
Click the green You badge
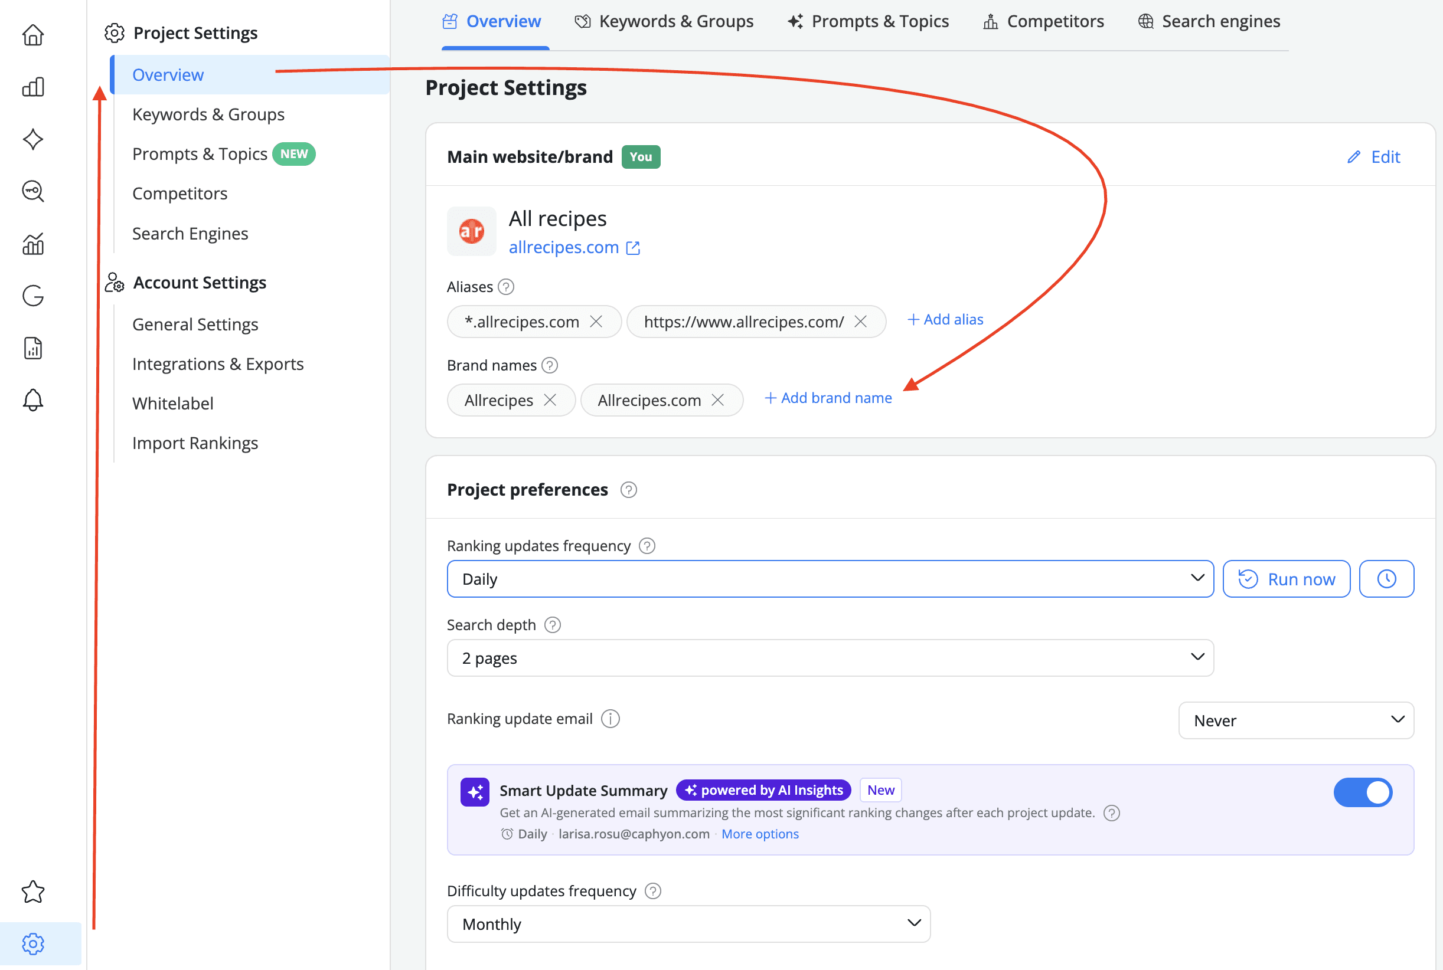point(641,157)
